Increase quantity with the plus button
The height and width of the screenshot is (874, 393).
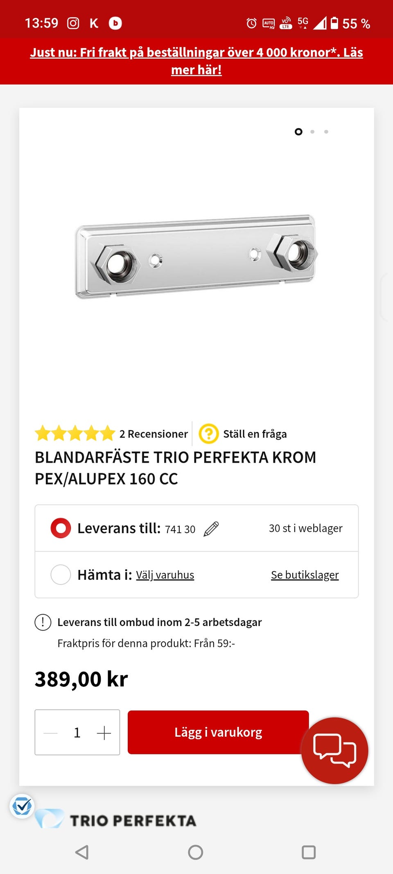pos(104,733)
